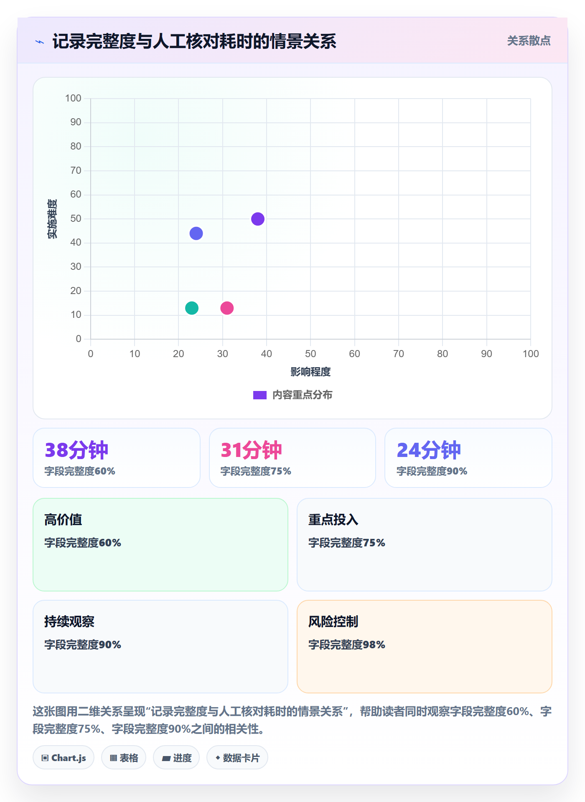Click the 影响程度 x-axis title
Screen dimensions: 585x802
coord(310,372)
